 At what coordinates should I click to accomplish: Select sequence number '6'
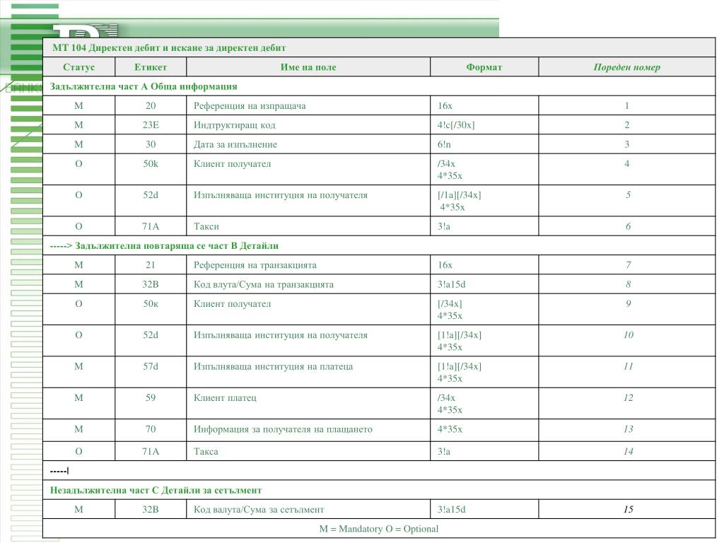tap(628, 227)
